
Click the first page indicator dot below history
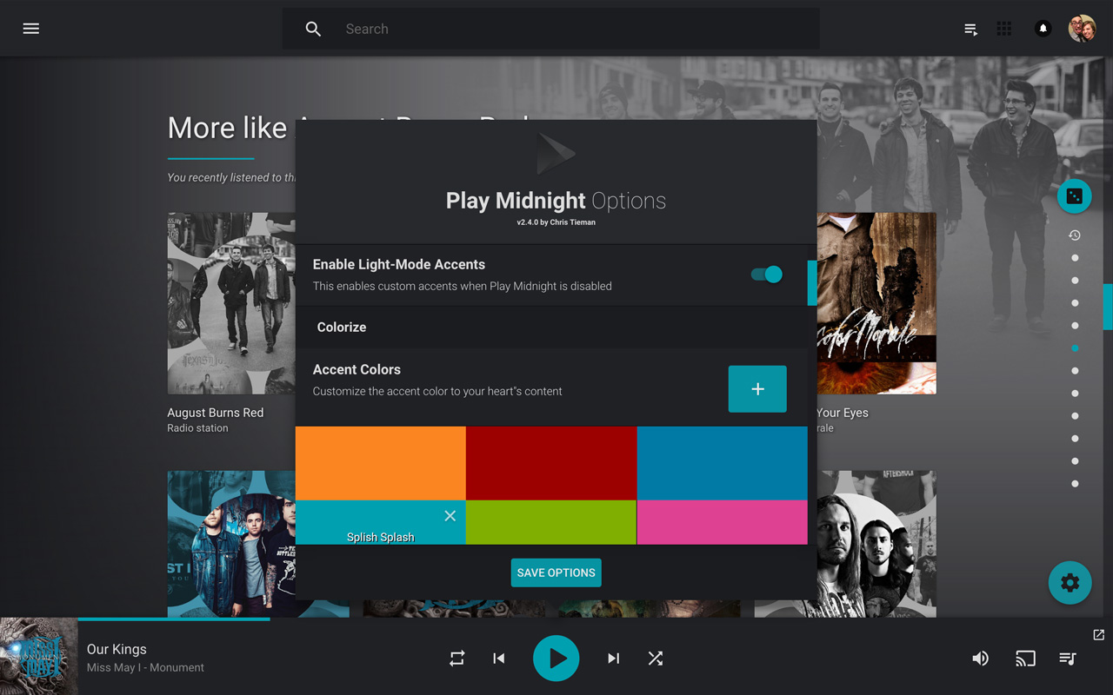click(1075, 258)
